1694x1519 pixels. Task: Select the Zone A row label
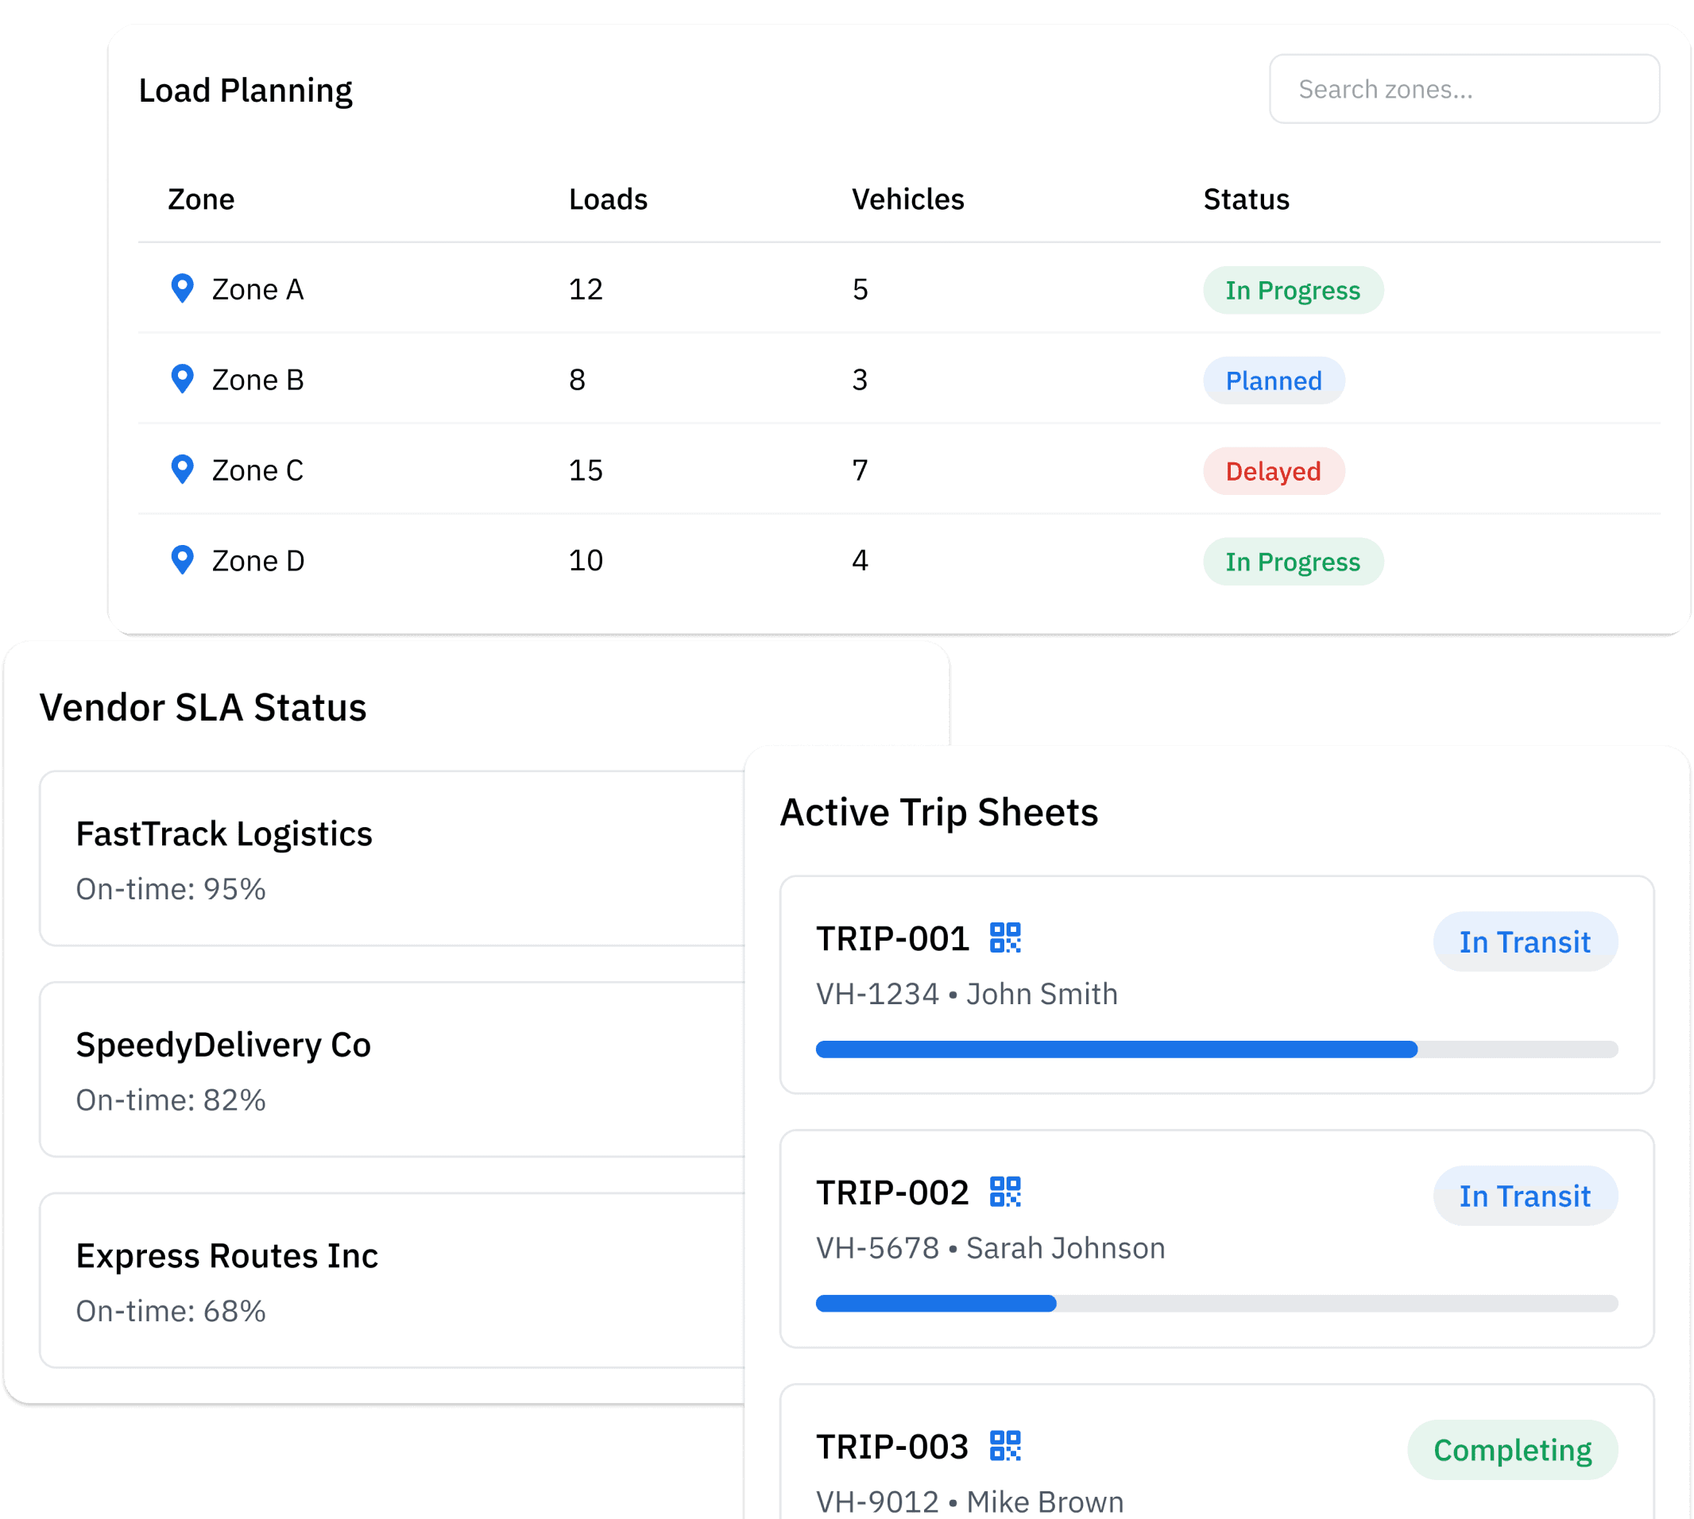pyautogui.click(x=257, y=290)
